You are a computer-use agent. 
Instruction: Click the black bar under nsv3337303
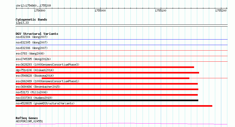(107, 100)
